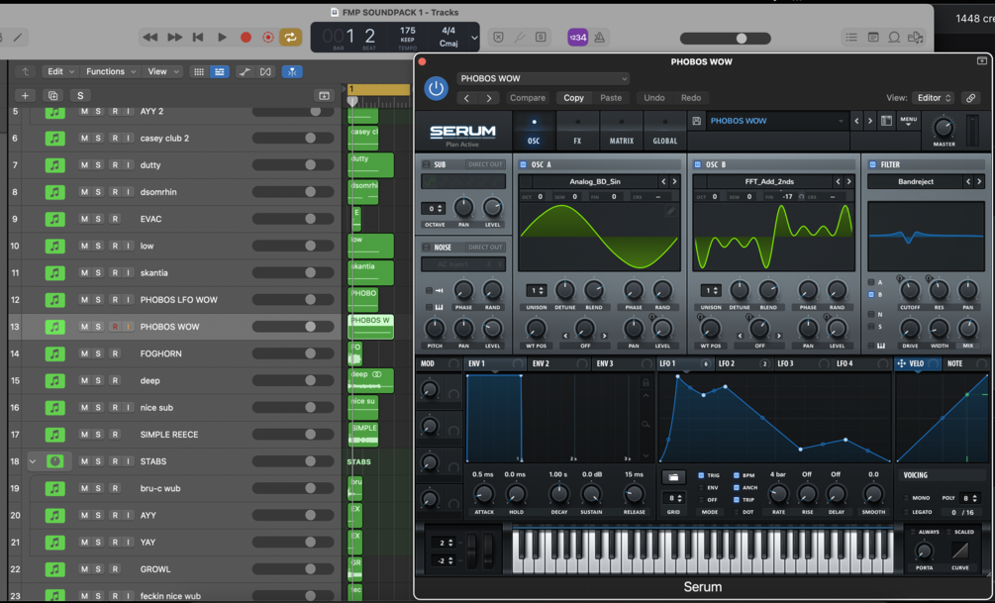The width and height of the screenshot is (995, 603).
Task: Open the View menu in tracks area
Action: coord(163,71)
